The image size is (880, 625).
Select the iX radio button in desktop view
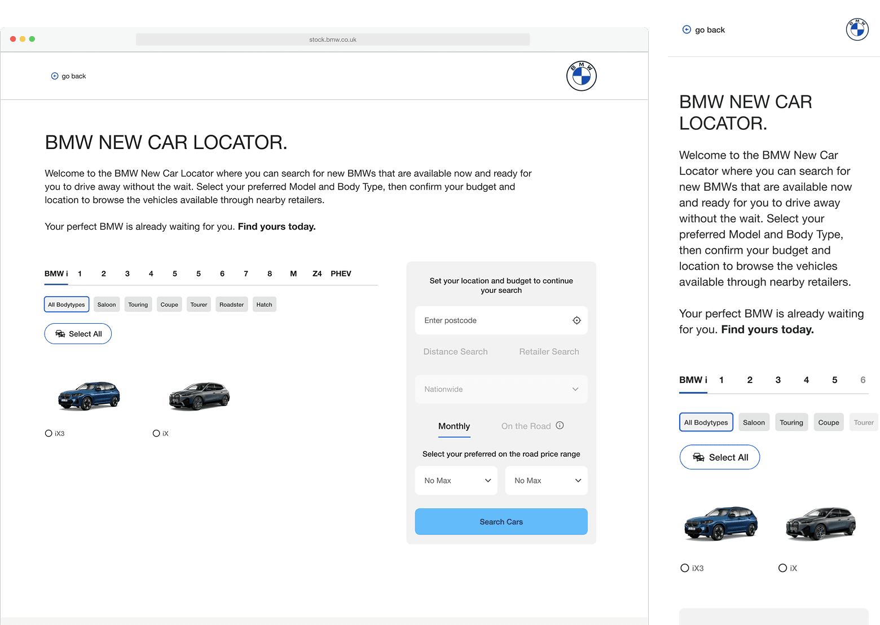pyautogui.click(x=156, y=433)
